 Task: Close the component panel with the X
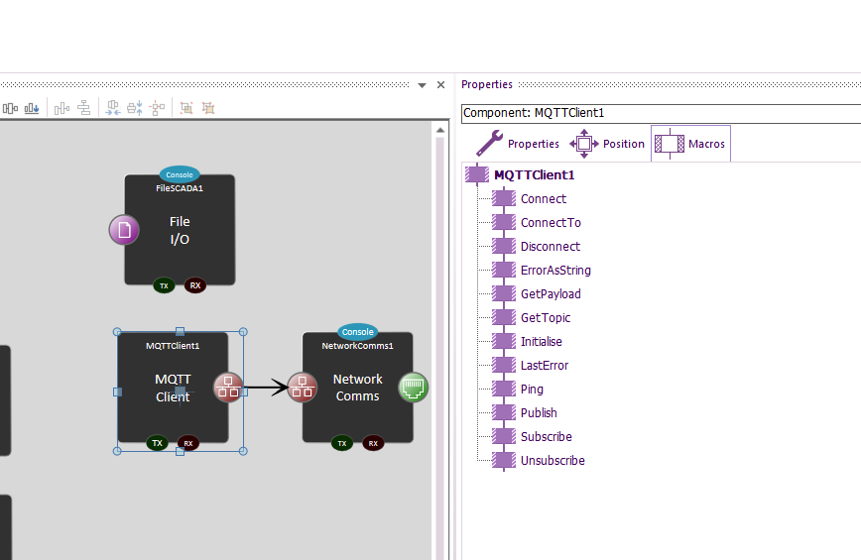pos(441,85)
